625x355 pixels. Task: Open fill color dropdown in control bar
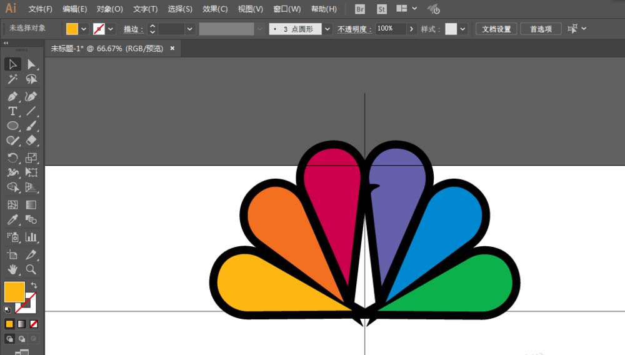[x=84, y=29]
